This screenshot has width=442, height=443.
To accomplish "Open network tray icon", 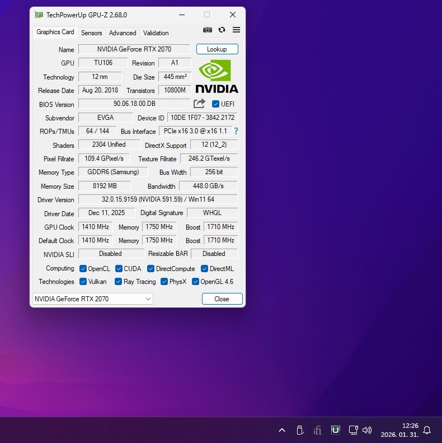I will [x=353, y=430].
